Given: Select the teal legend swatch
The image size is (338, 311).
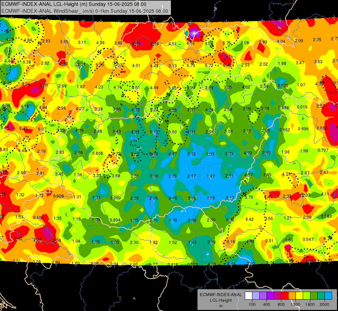Looking at the screenshot, I should tap(321, 295).
